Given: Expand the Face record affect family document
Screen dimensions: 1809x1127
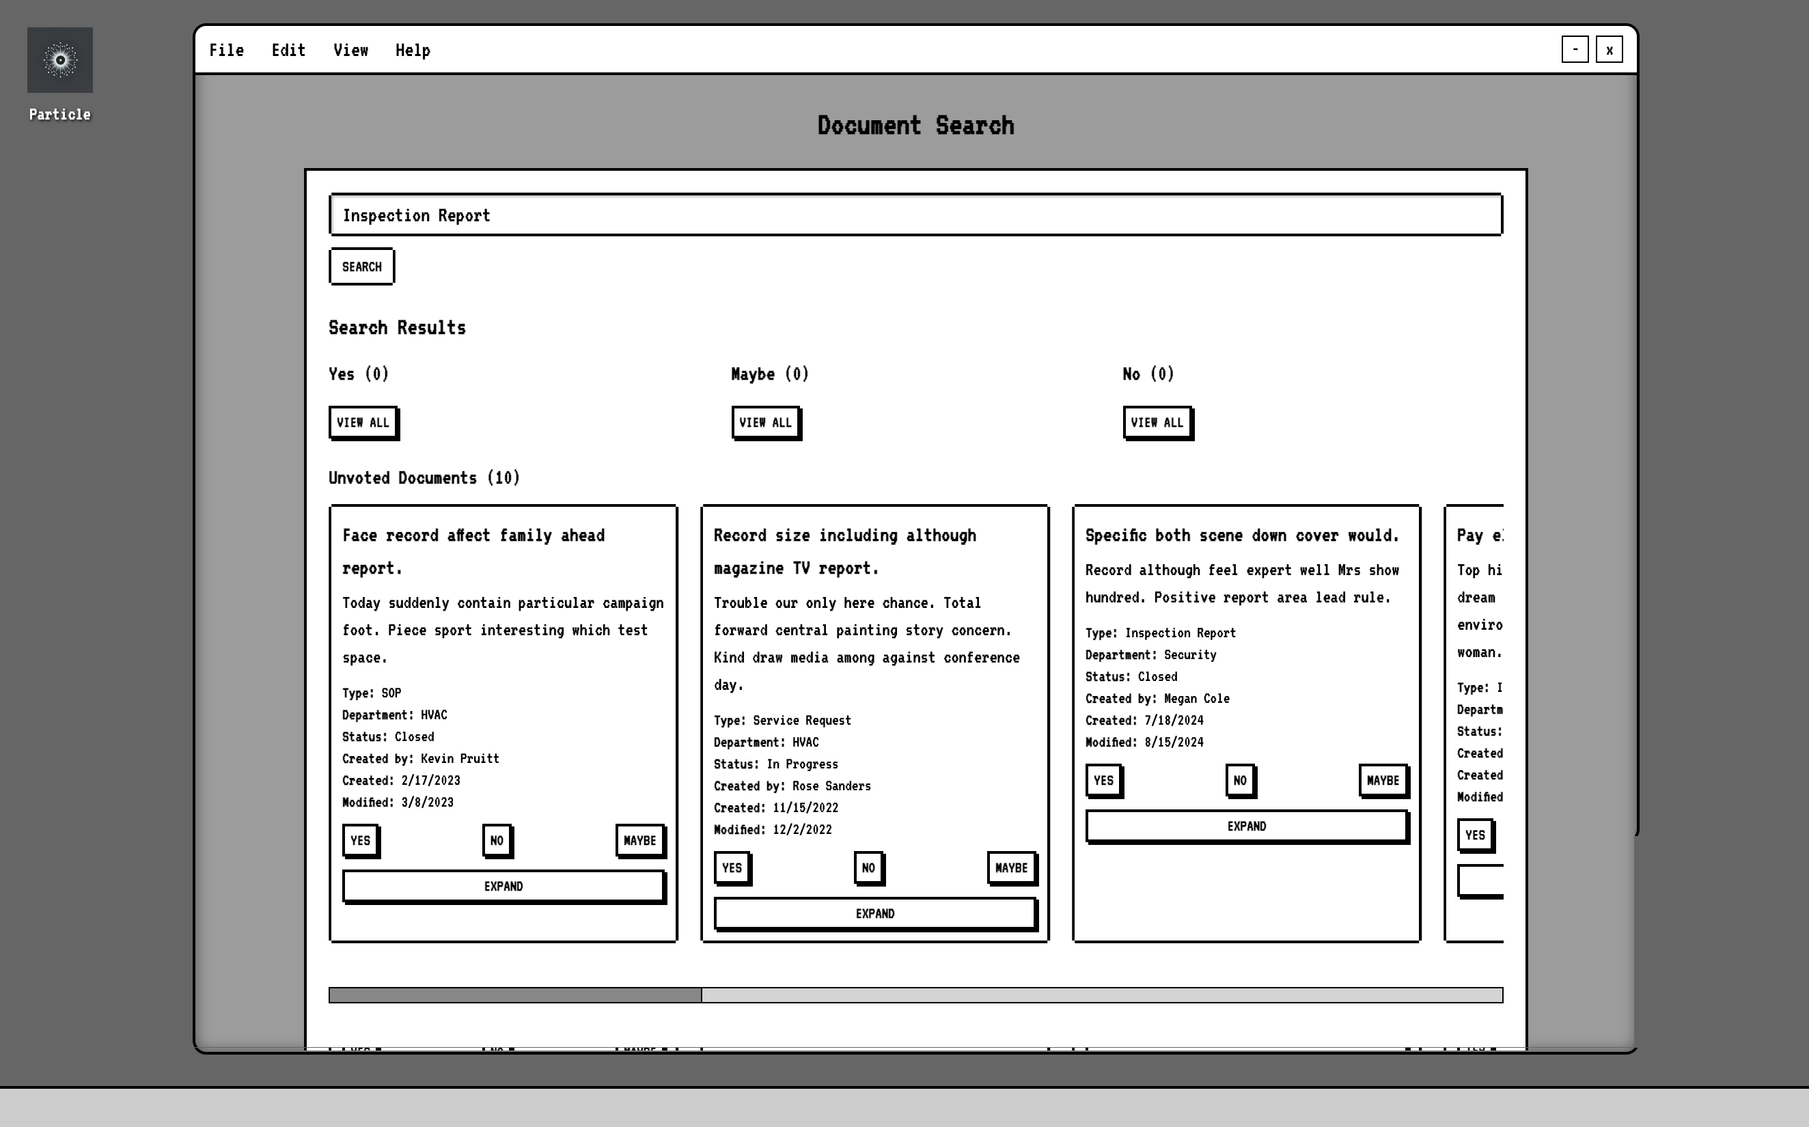Looking at the screenshot, I should tap(503, 887).
